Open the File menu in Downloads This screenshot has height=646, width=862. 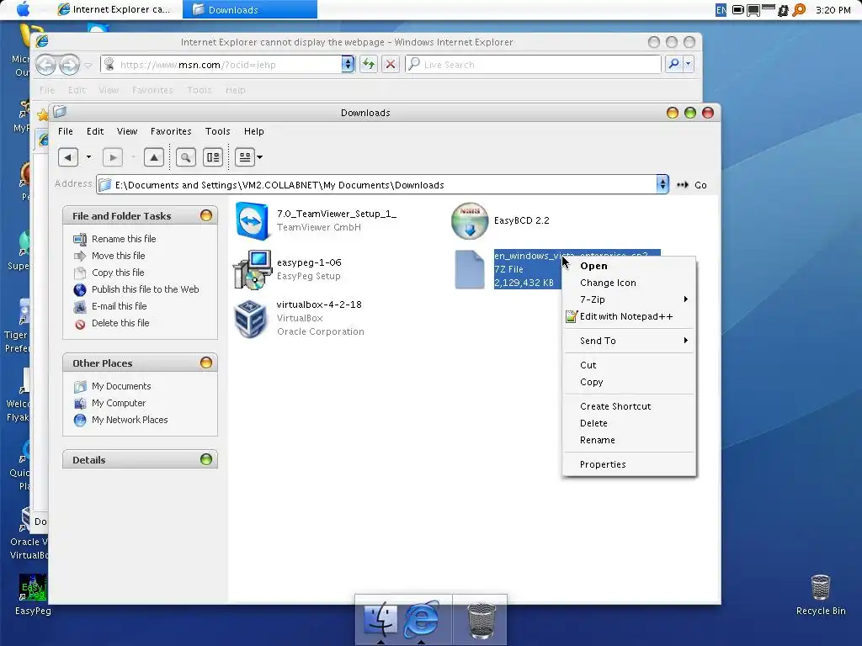[66, 131]
